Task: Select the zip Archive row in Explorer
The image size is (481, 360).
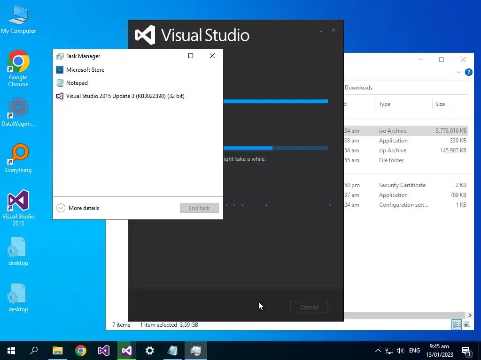Action: click(x=406, y=150)
